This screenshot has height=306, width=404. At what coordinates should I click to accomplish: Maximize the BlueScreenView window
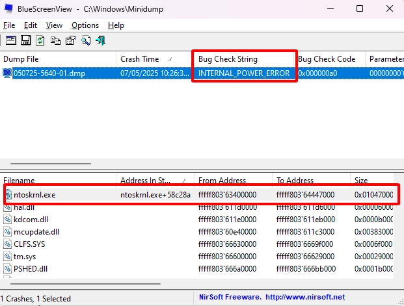point(360,8)
